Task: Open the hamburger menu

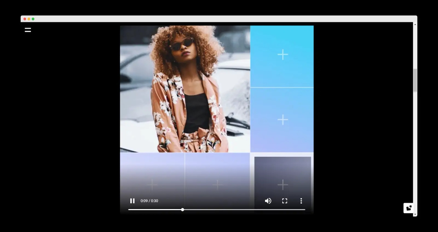Action: (x=28, y=30)
